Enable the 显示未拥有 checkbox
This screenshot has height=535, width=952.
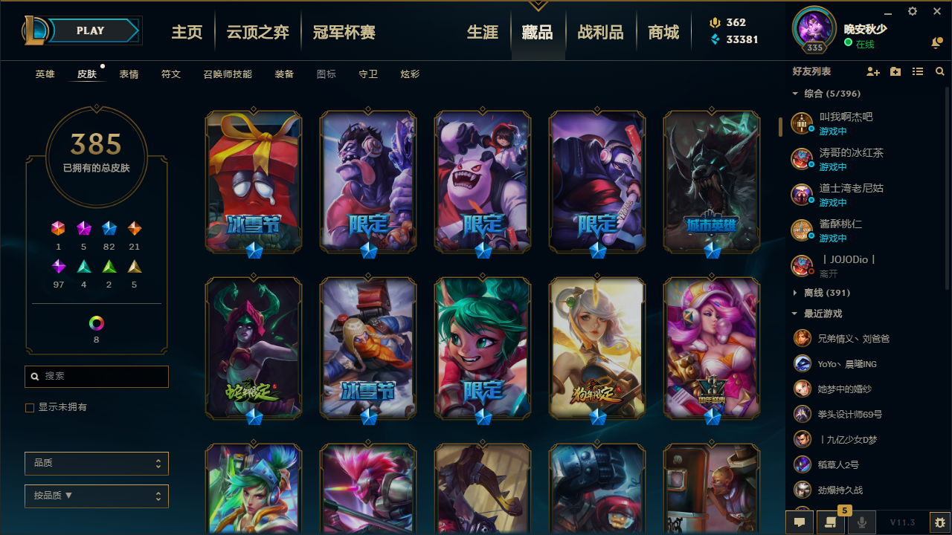[x=30, y=408]
